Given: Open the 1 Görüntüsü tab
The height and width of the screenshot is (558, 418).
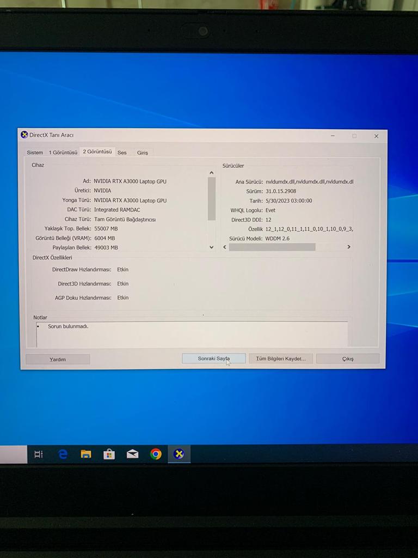Looking at the screenshot, I should (63, 153).
